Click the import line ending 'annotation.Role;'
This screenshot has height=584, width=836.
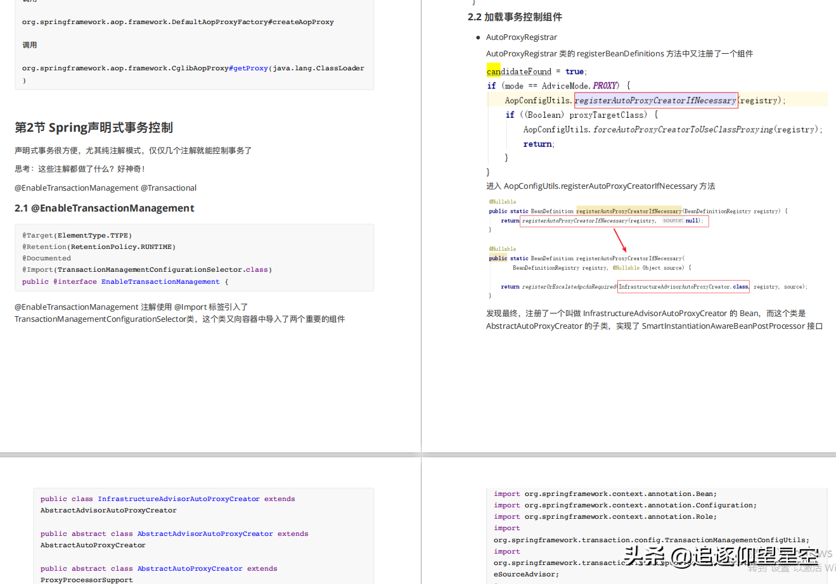pyautogui.click(x=605, y=517)
